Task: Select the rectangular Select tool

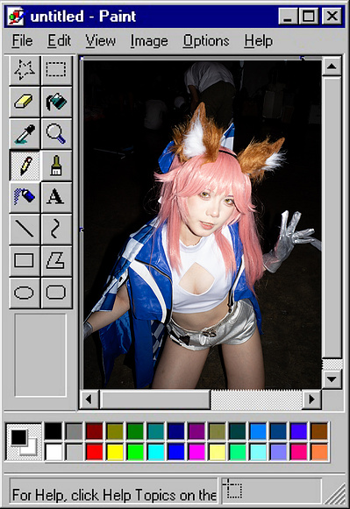Action: click(56, 70)
